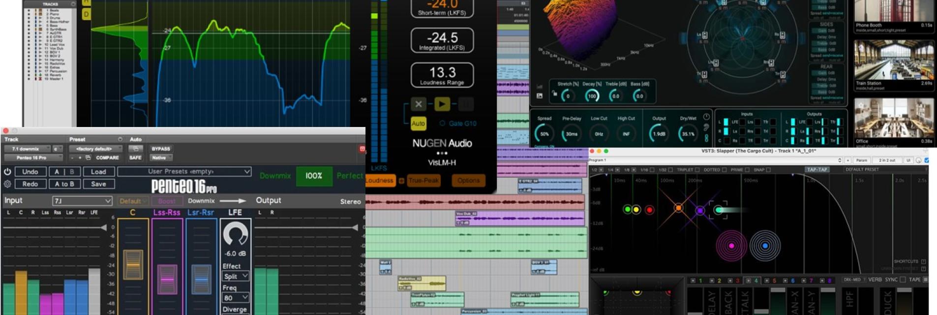Enable the PRIME checkbox
Image resolution: width=937 pixels, height=315 pixels.
(x=747, y=170)
